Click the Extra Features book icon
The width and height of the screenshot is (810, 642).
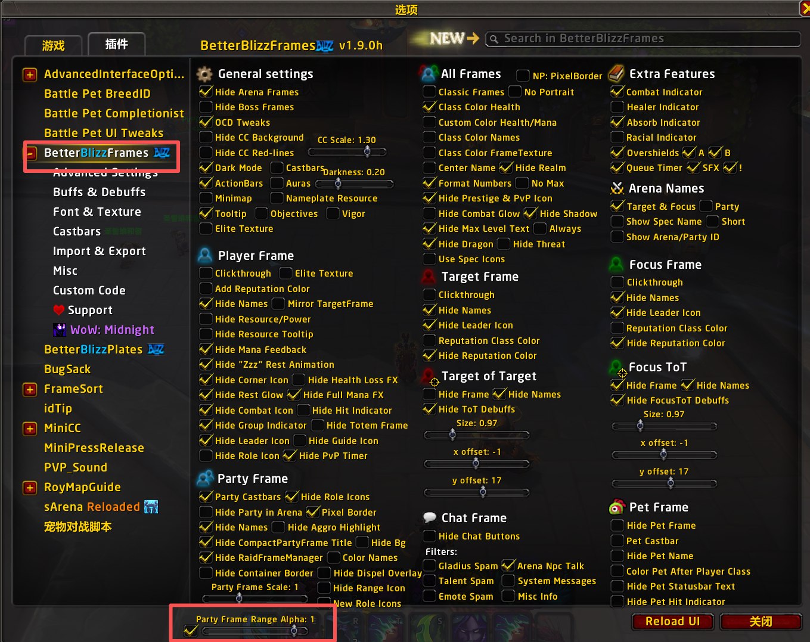click(x=616, y=74)
